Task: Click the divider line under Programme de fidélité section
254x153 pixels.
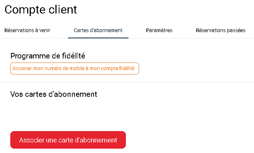Action: 127,83
